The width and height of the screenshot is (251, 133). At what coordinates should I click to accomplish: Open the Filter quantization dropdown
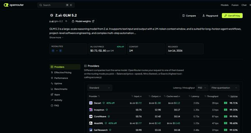pos(224,88)
